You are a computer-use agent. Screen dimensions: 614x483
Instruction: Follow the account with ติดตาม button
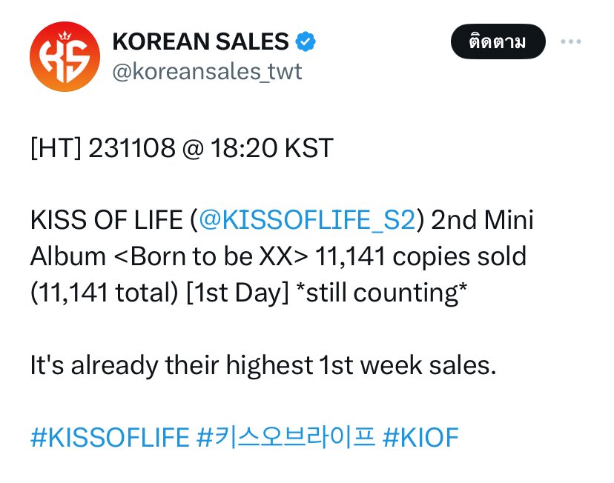[x=498, y=41]
